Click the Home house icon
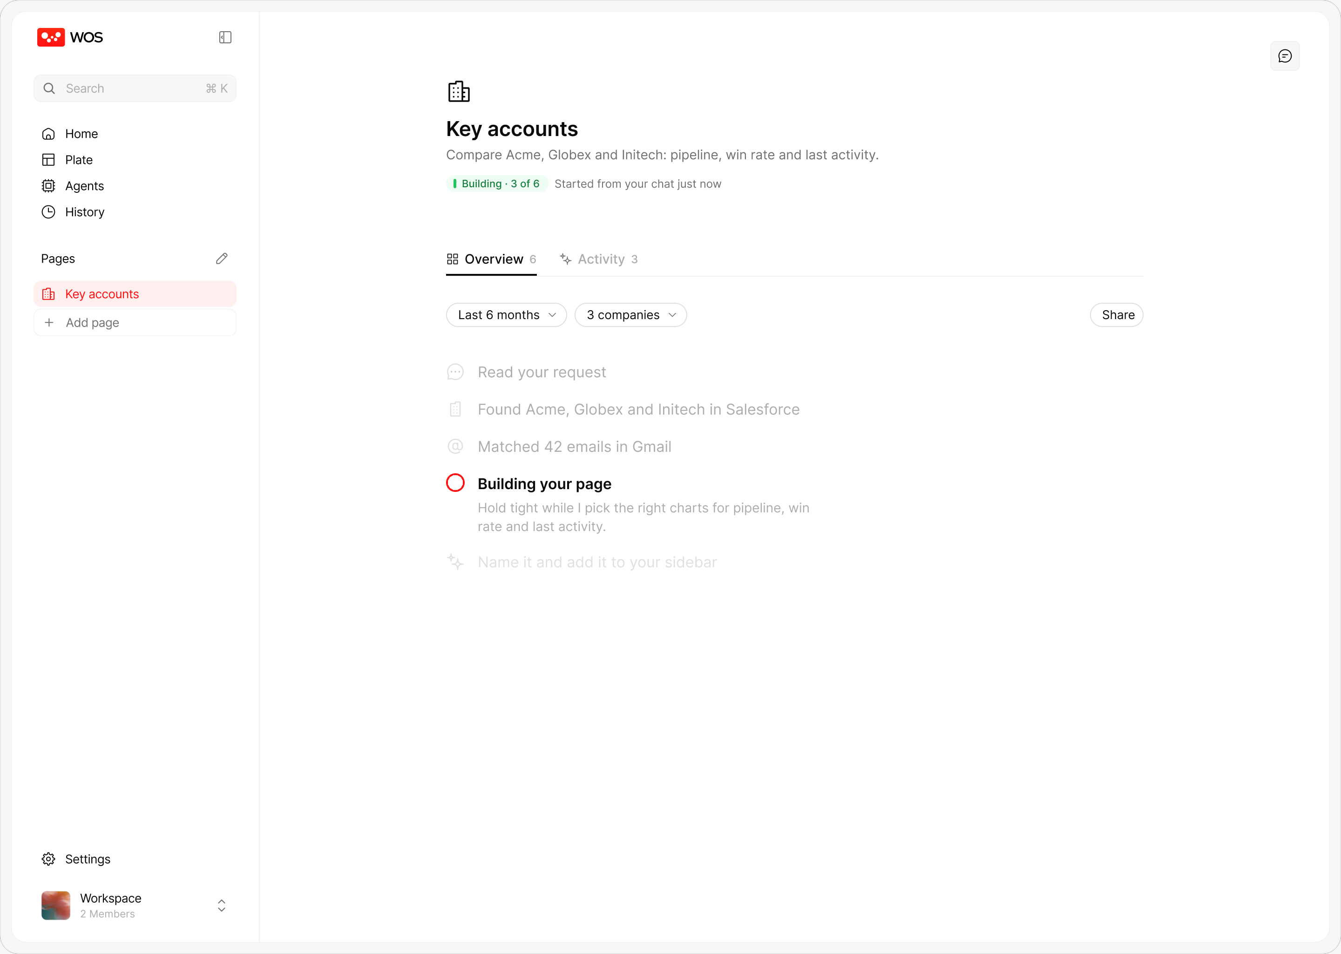The width and height of the screenshot is (1341, 954). point(49,134)
